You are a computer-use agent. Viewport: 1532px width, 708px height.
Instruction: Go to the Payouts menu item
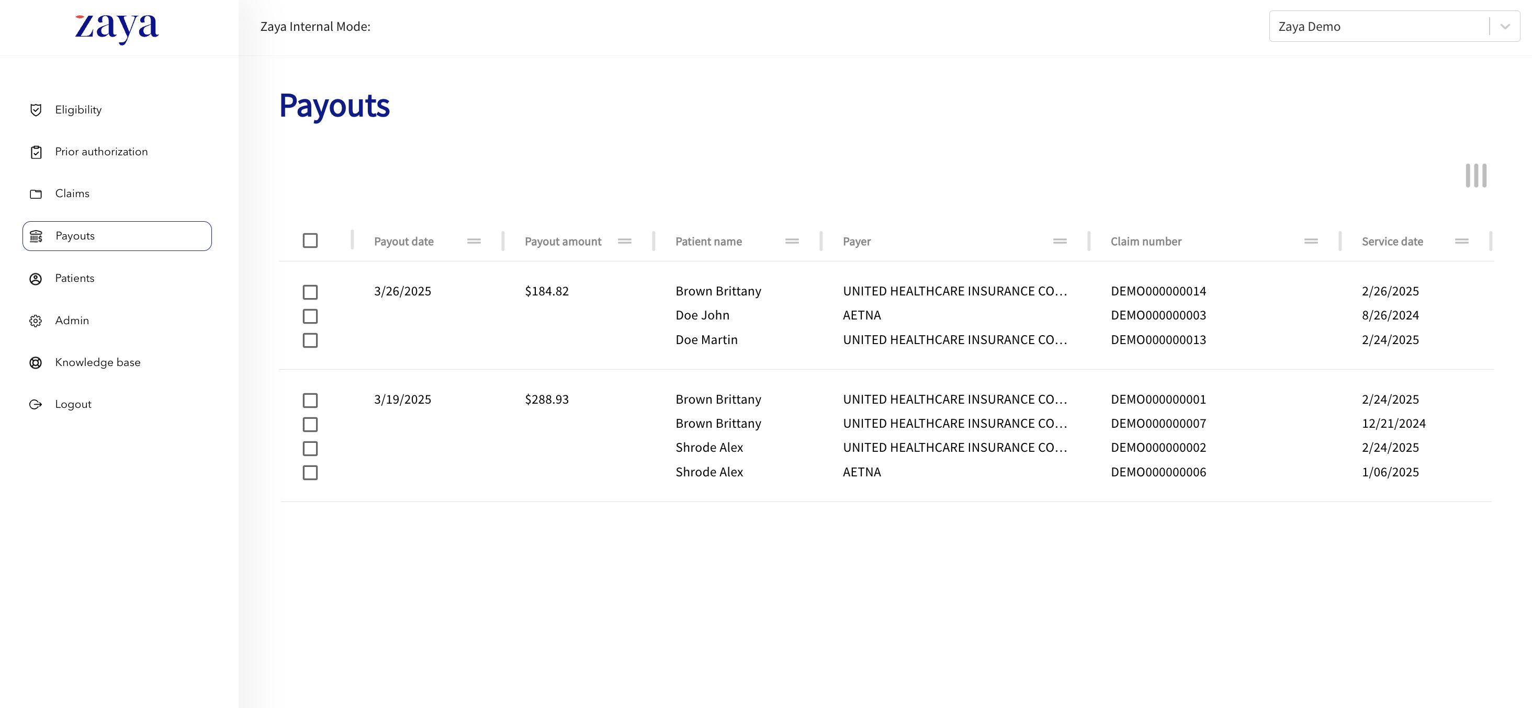(x=117, y=236)
